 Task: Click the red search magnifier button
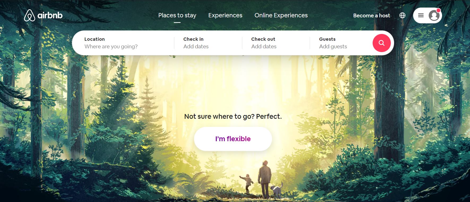(x=381, y=43)
